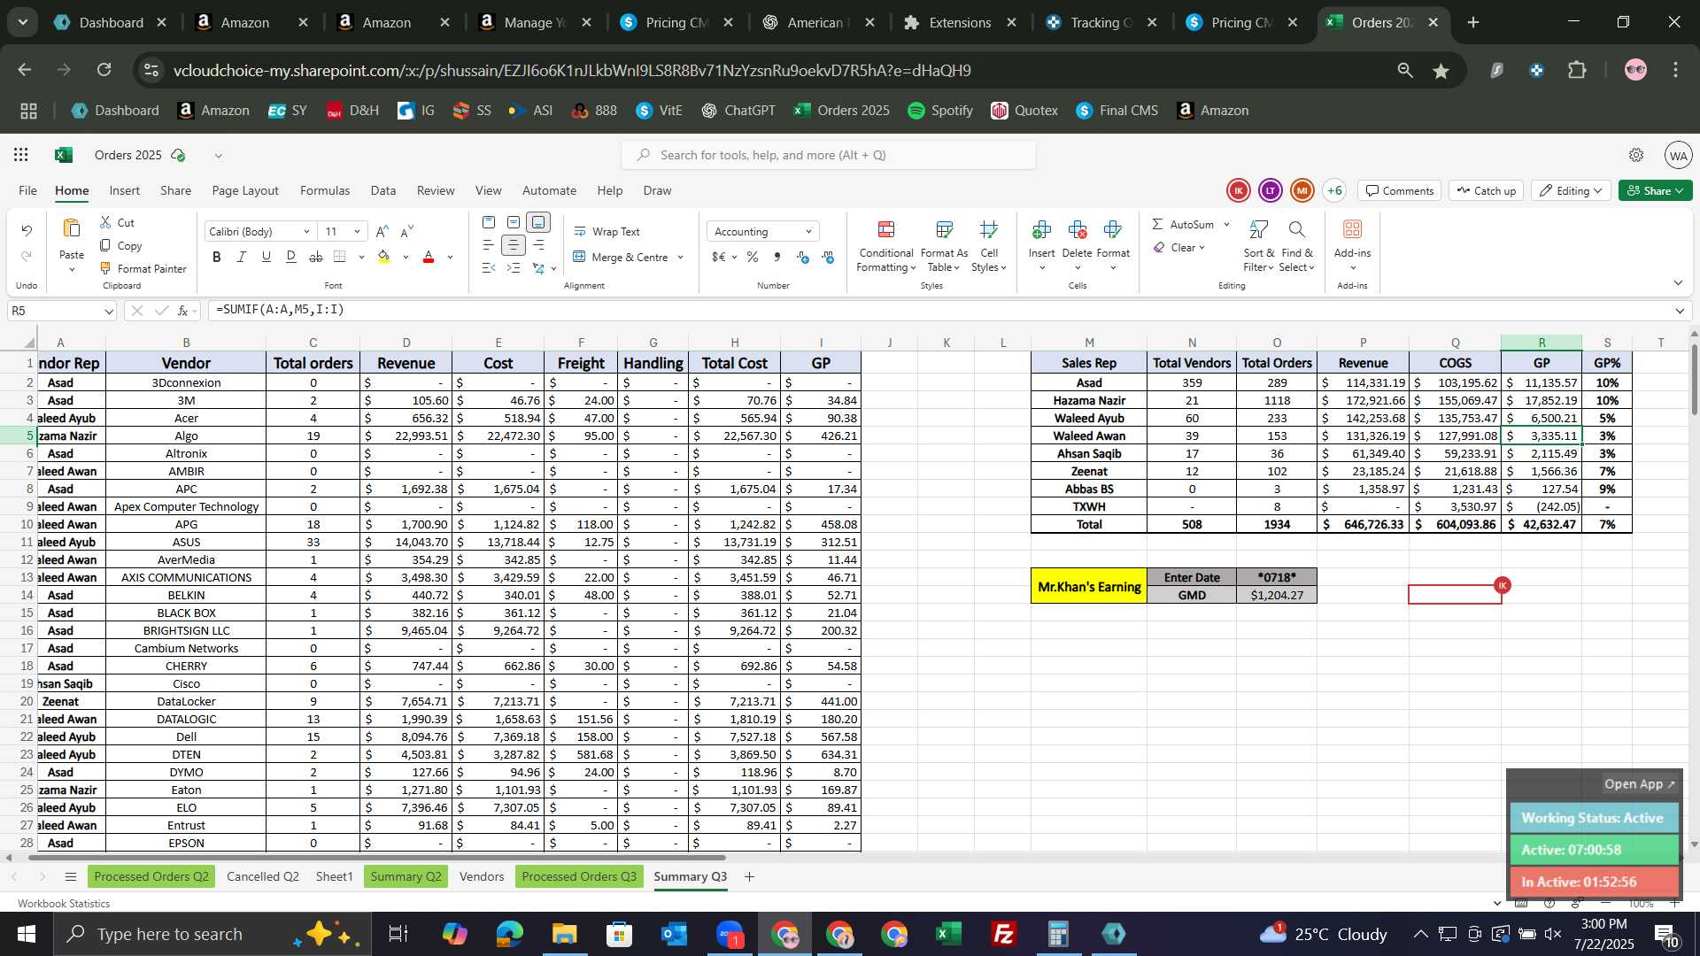Viewport: 1700px width, 956px height.
Task: Open File Explorer from the taskbar
Action: [x=564, y=934]
